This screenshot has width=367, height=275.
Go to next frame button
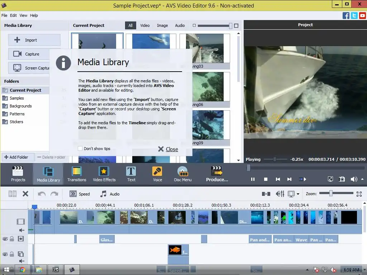point(289,179)
